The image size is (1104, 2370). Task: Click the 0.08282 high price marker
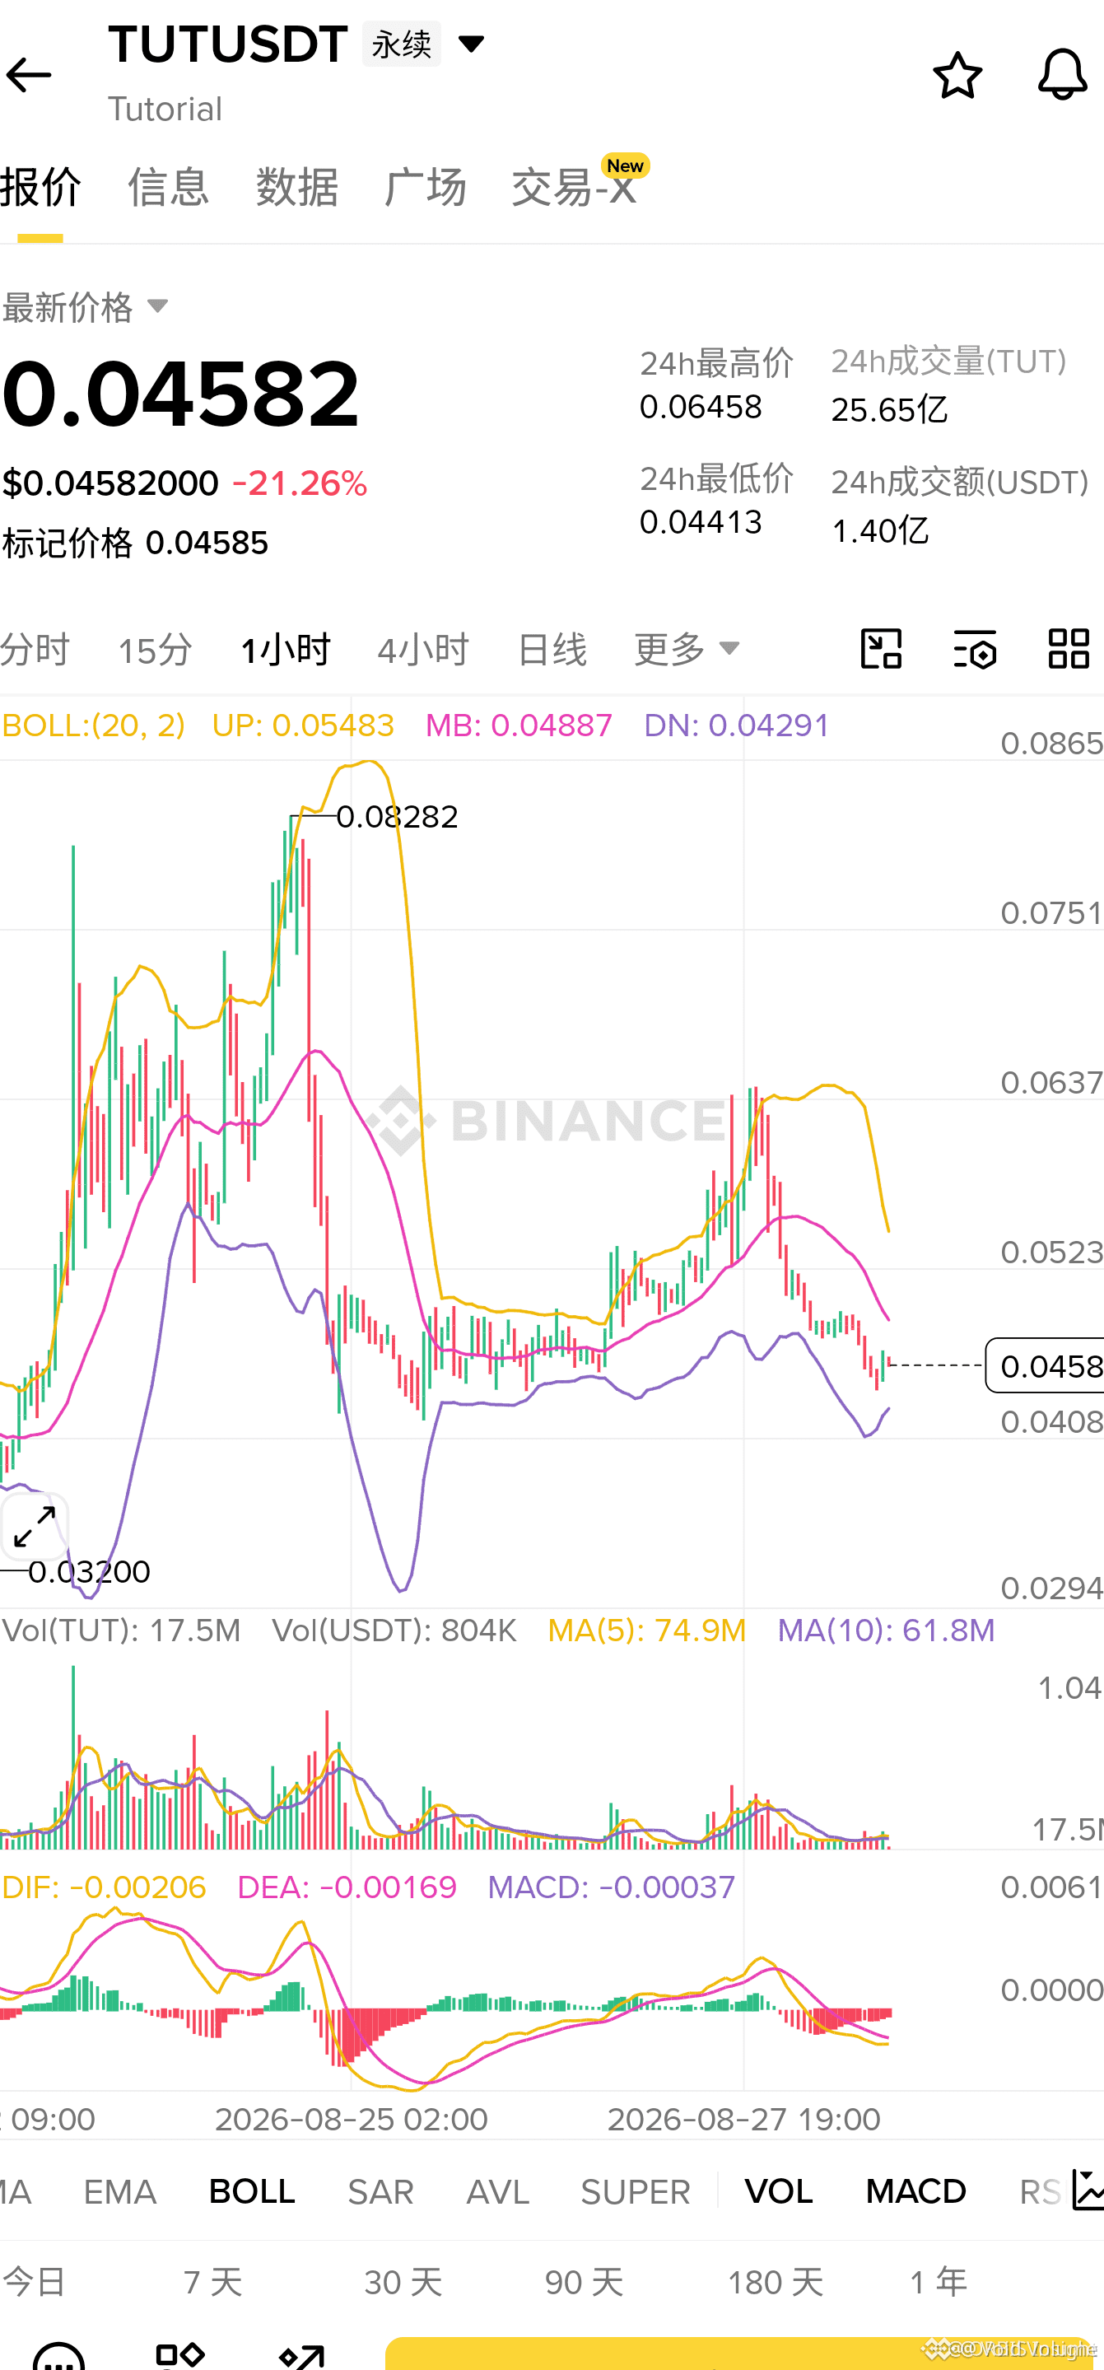point(398,817)
